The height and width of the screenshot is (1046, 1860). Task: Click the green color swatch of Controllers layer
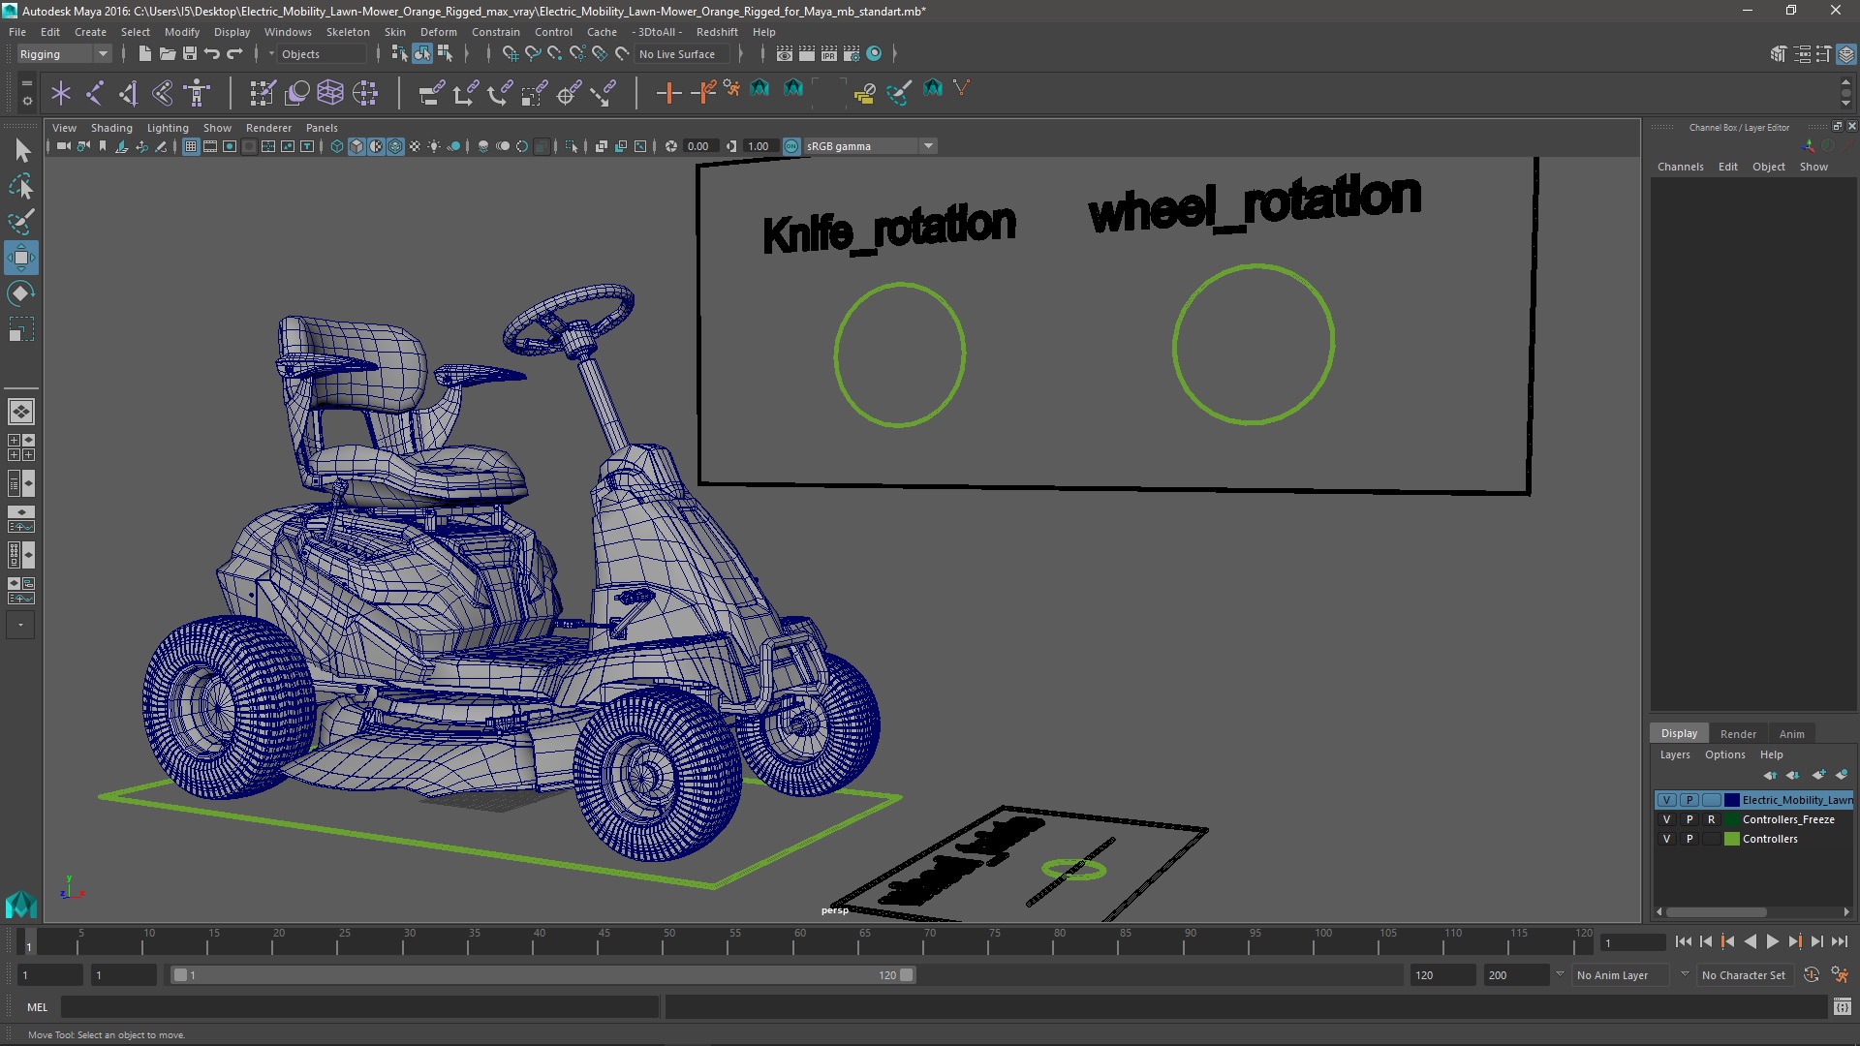click(1732, 839)
